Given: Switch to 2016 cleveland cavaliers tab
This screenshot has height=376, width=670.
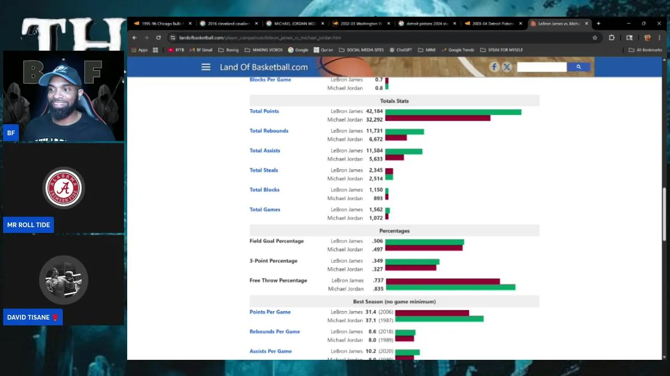Looking at the screenshot, I should pyautogui.click(x=229, y=23).
